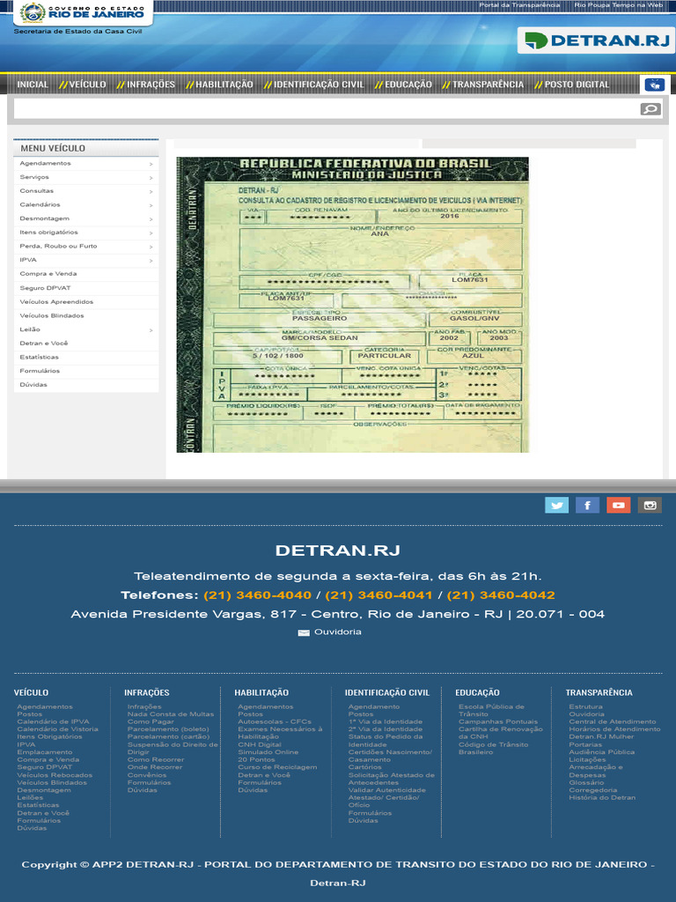Viewport: 676px width, 902px height.
Task: Open the INFRAÇÕES menu item
Action: 151,85
